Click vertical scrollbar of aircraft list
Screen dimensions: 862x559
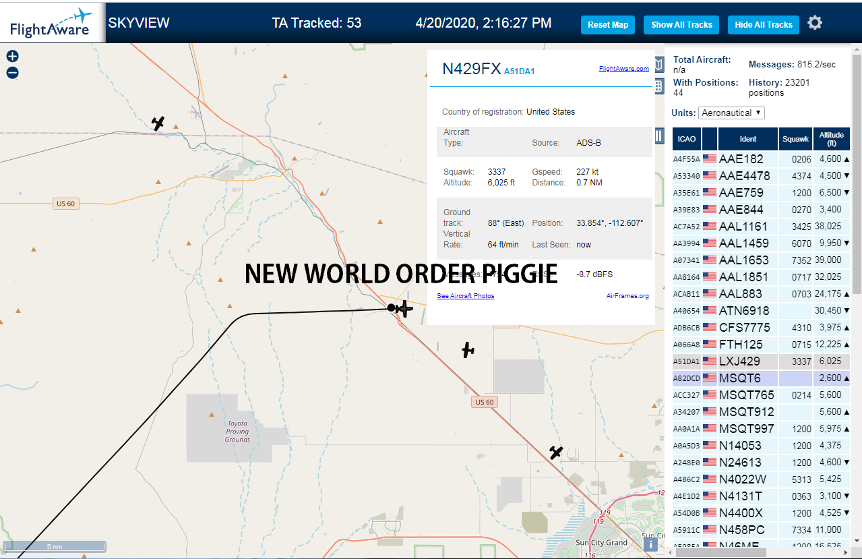pos(857,174)
